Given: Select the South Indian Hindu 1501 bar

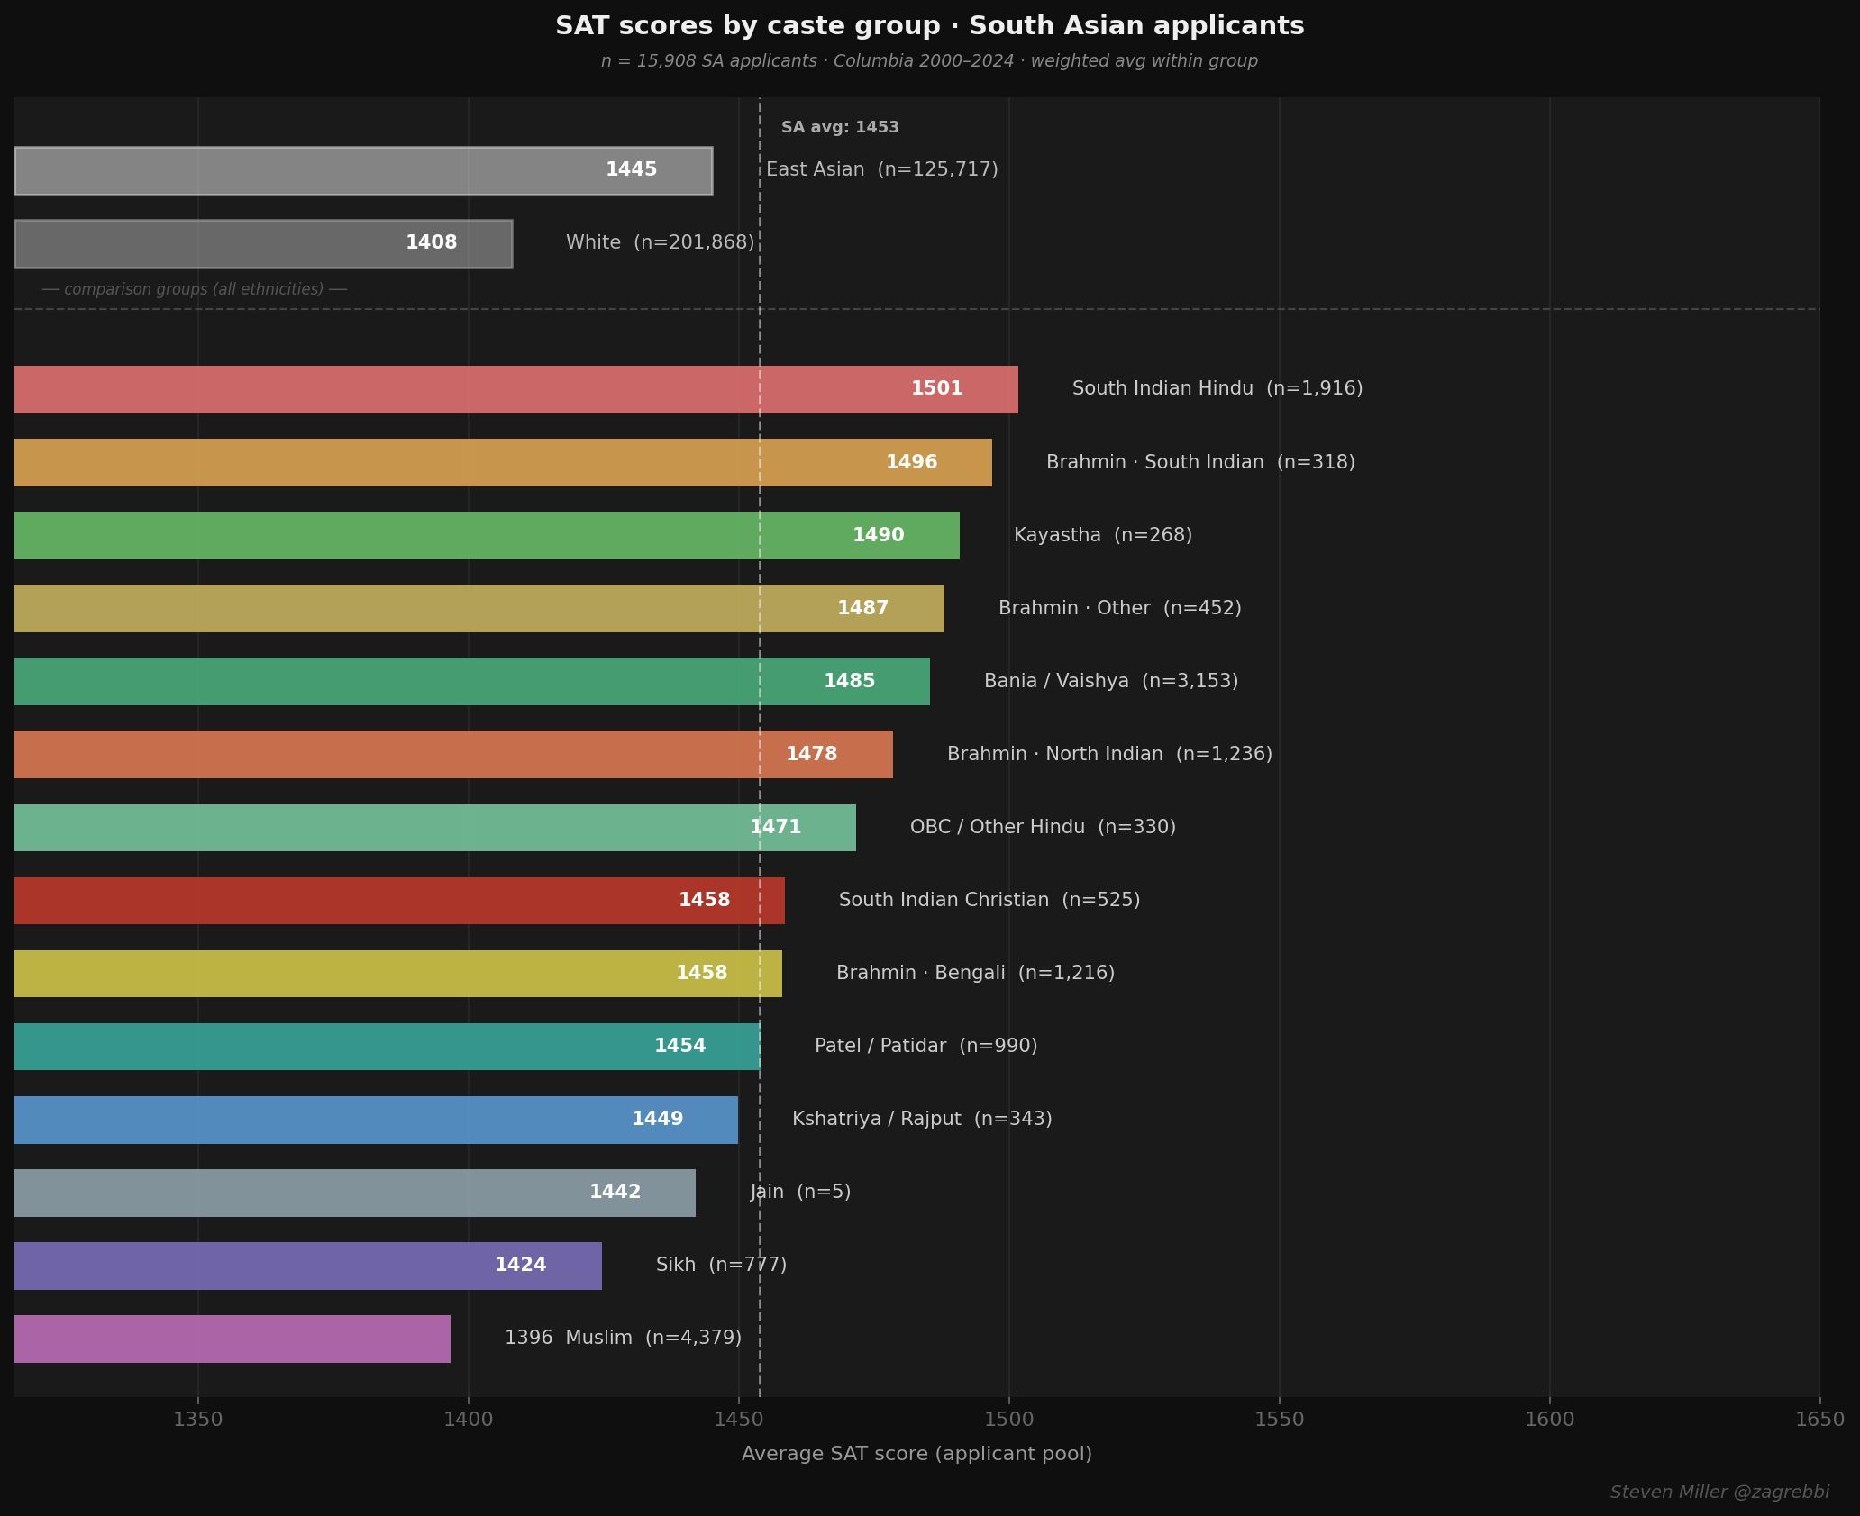Looking at the screenshot, I should point(516,389).
